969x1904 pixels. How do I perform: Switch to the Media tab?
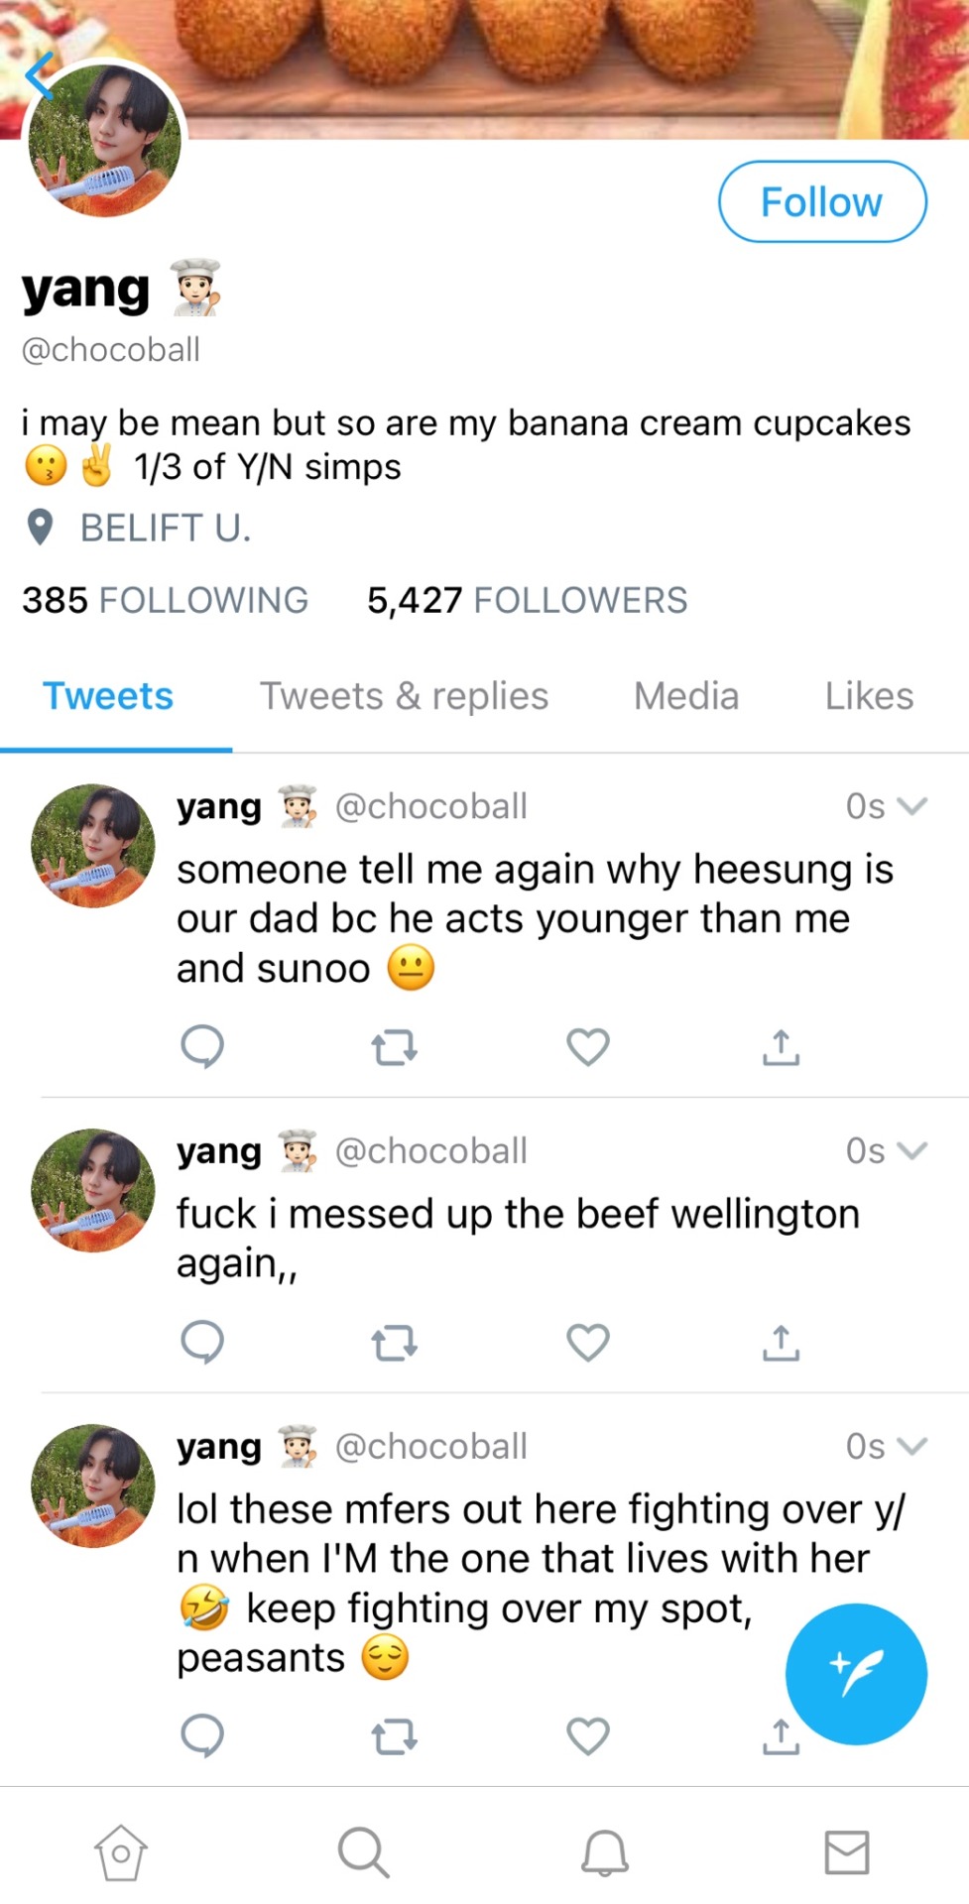point(686,696)
